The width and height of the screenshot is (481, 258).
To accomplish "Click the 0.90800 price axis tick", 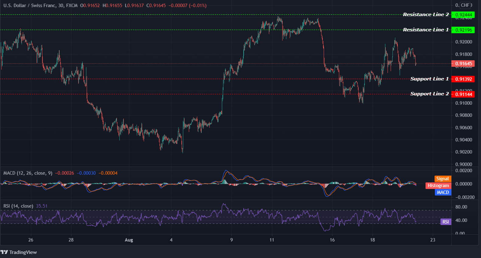I will pyautogui.click(x=464, y=115).
